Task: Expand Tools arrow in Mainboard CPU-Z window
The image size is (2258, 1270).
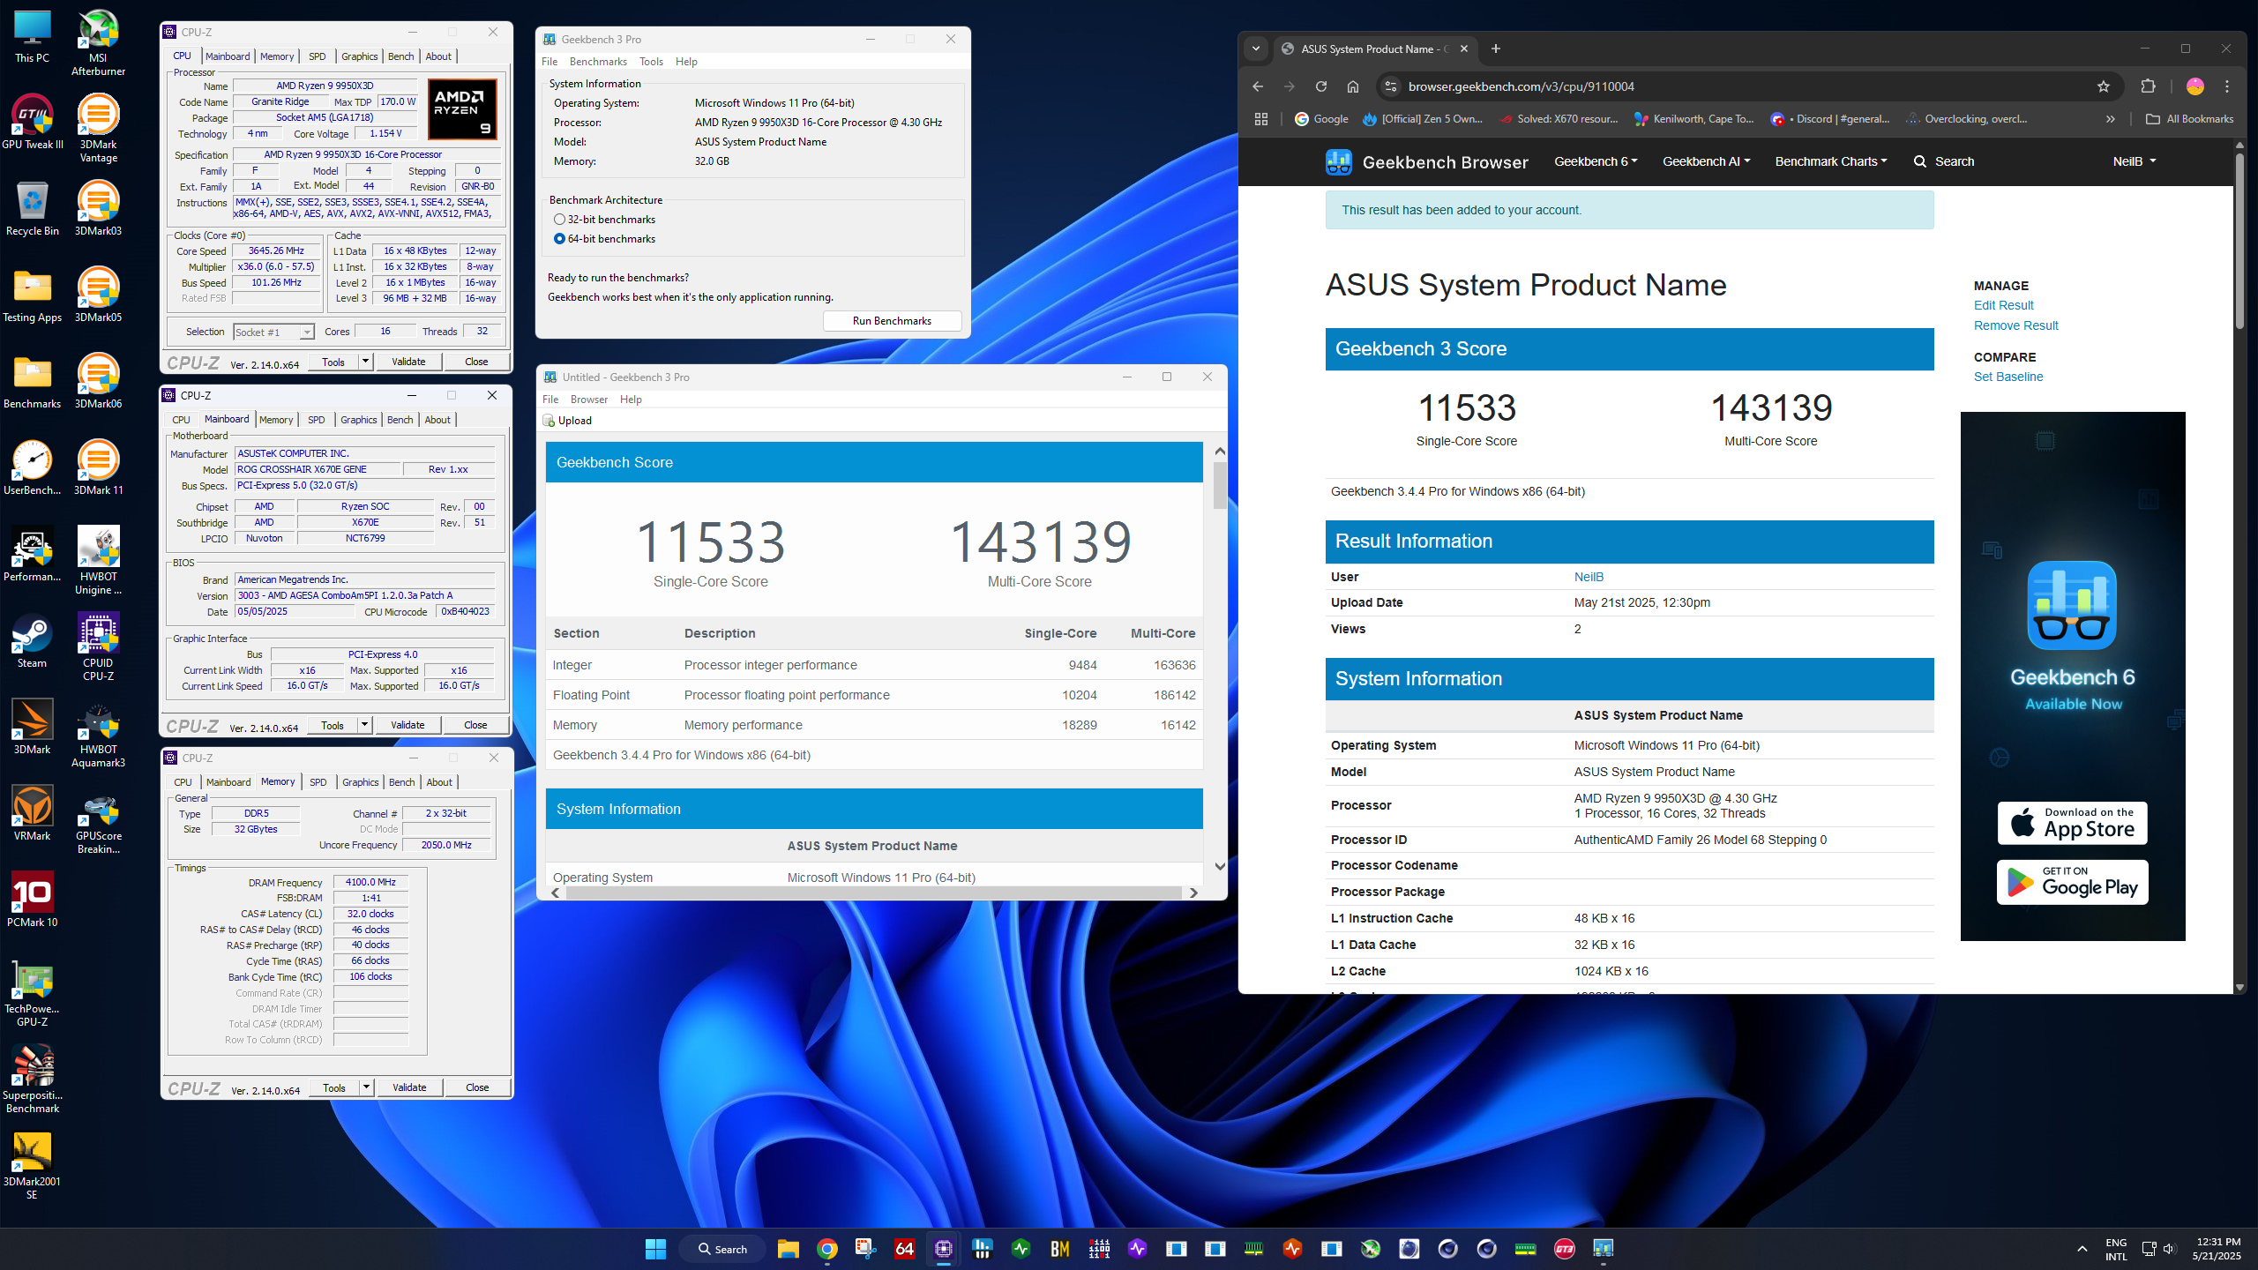Action: (364, 725)
